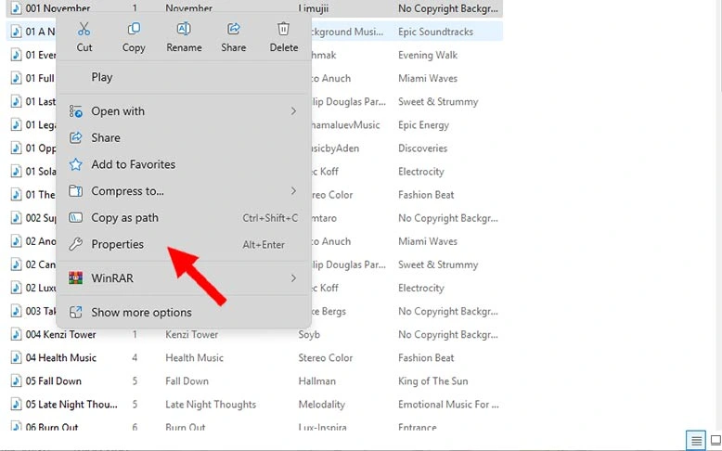Click the Properties wrench icon
The width and height of the screenshot is (722, 451).
pos(76,244)
